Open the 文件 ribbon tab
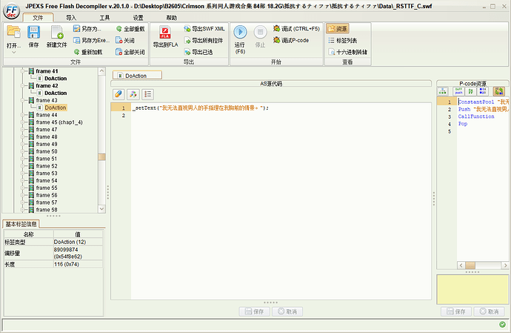511x333 pixels. point(38,18)
